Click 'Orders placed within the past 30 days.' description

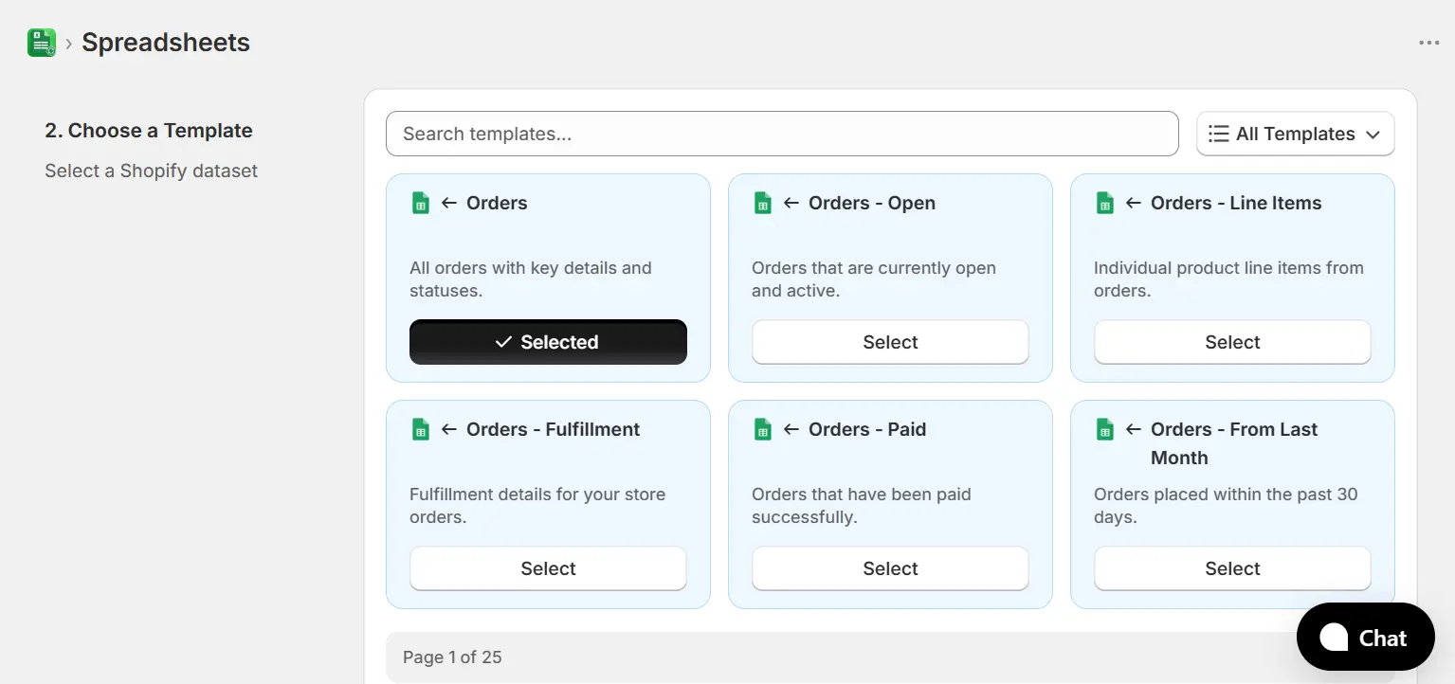(1226, 506)
